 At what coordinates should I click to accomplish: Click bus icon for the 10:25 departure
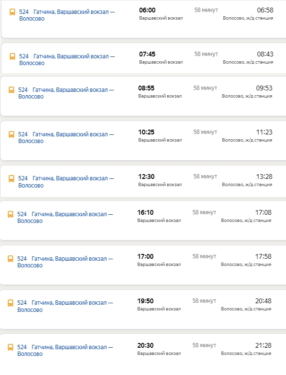tap(11, 134)
